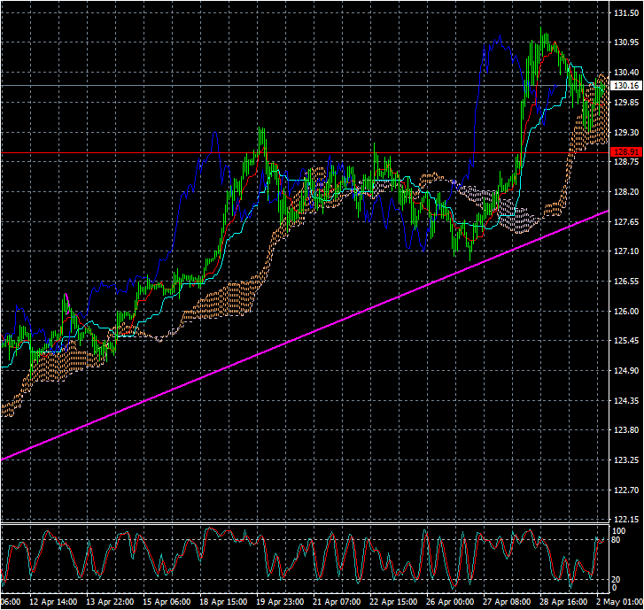This screenshot has height=610, width=644.
Task: Click the 122.15 price axis label
Action: tap(626, 519)
